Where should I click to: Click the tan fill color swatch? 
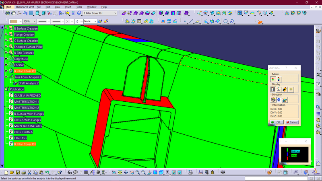point(14,21)
